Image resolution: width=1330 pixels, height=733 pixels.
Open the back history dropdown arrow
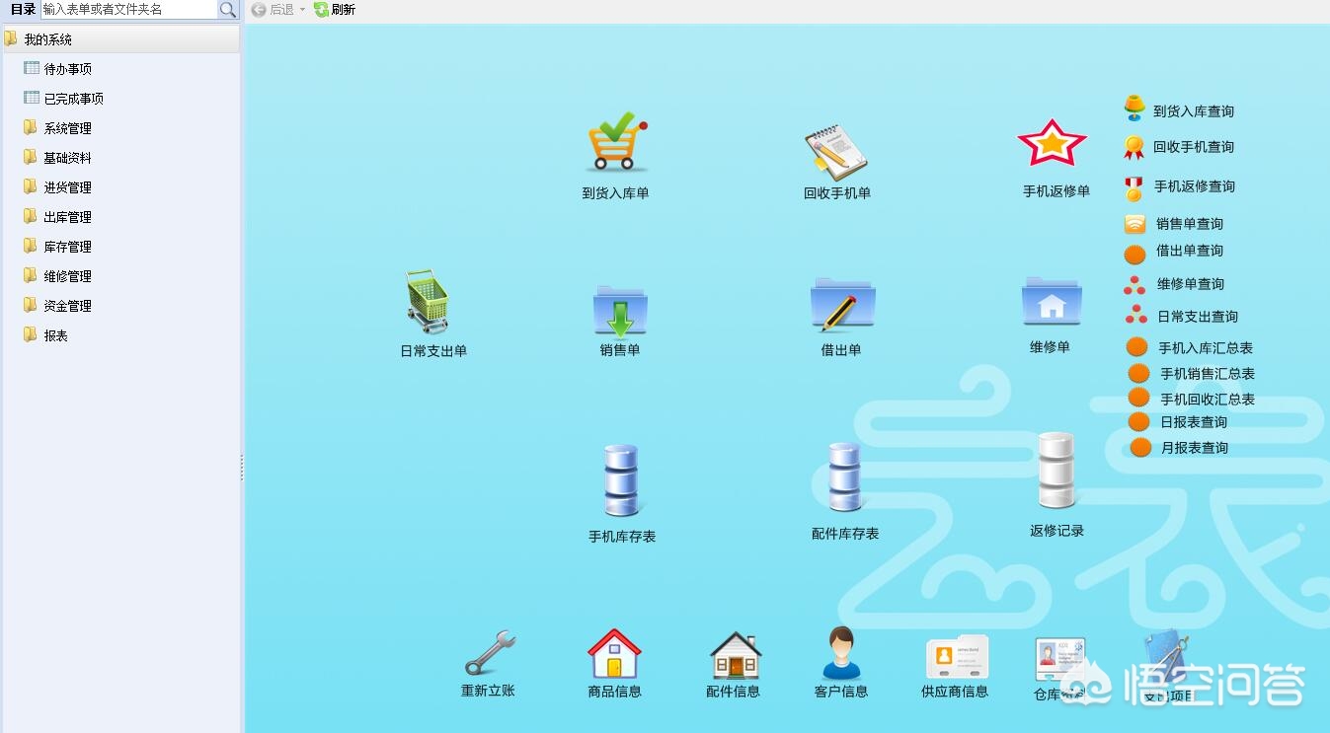pos(302,10)
